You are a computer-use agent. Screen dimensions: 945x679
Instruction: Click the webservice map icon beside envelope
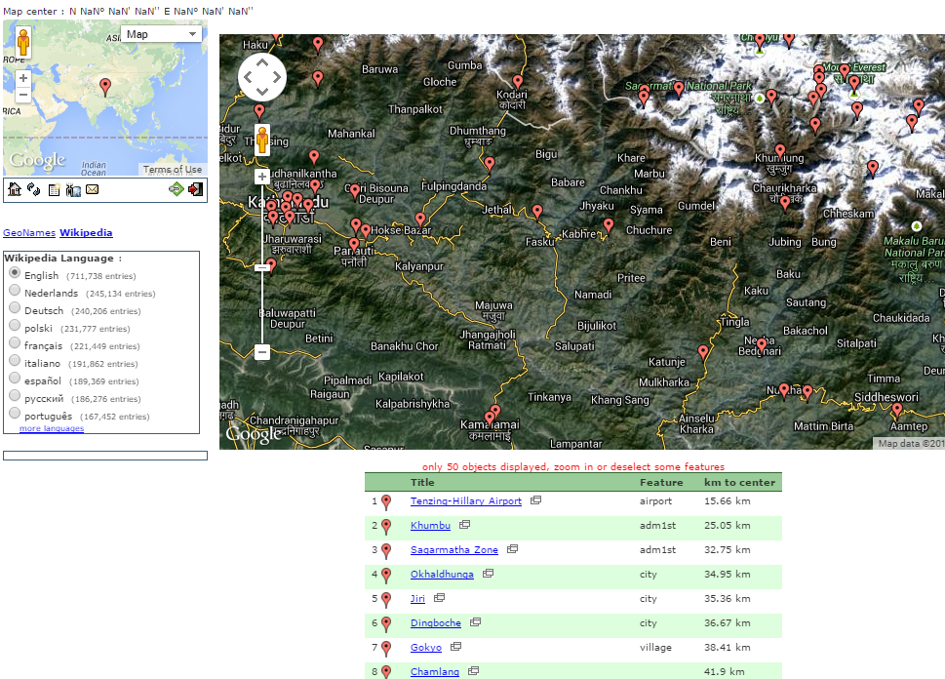point(73,190)
